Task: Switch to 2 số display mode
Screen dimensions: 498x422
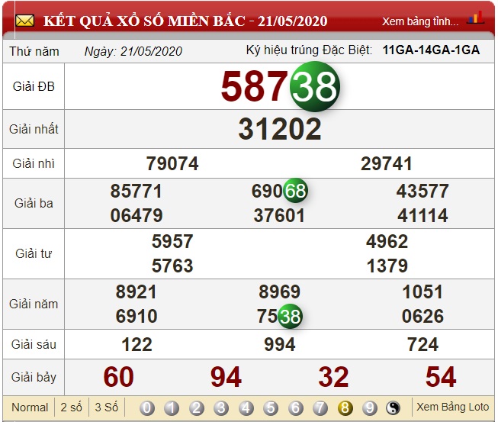Action: click(72, 408)
